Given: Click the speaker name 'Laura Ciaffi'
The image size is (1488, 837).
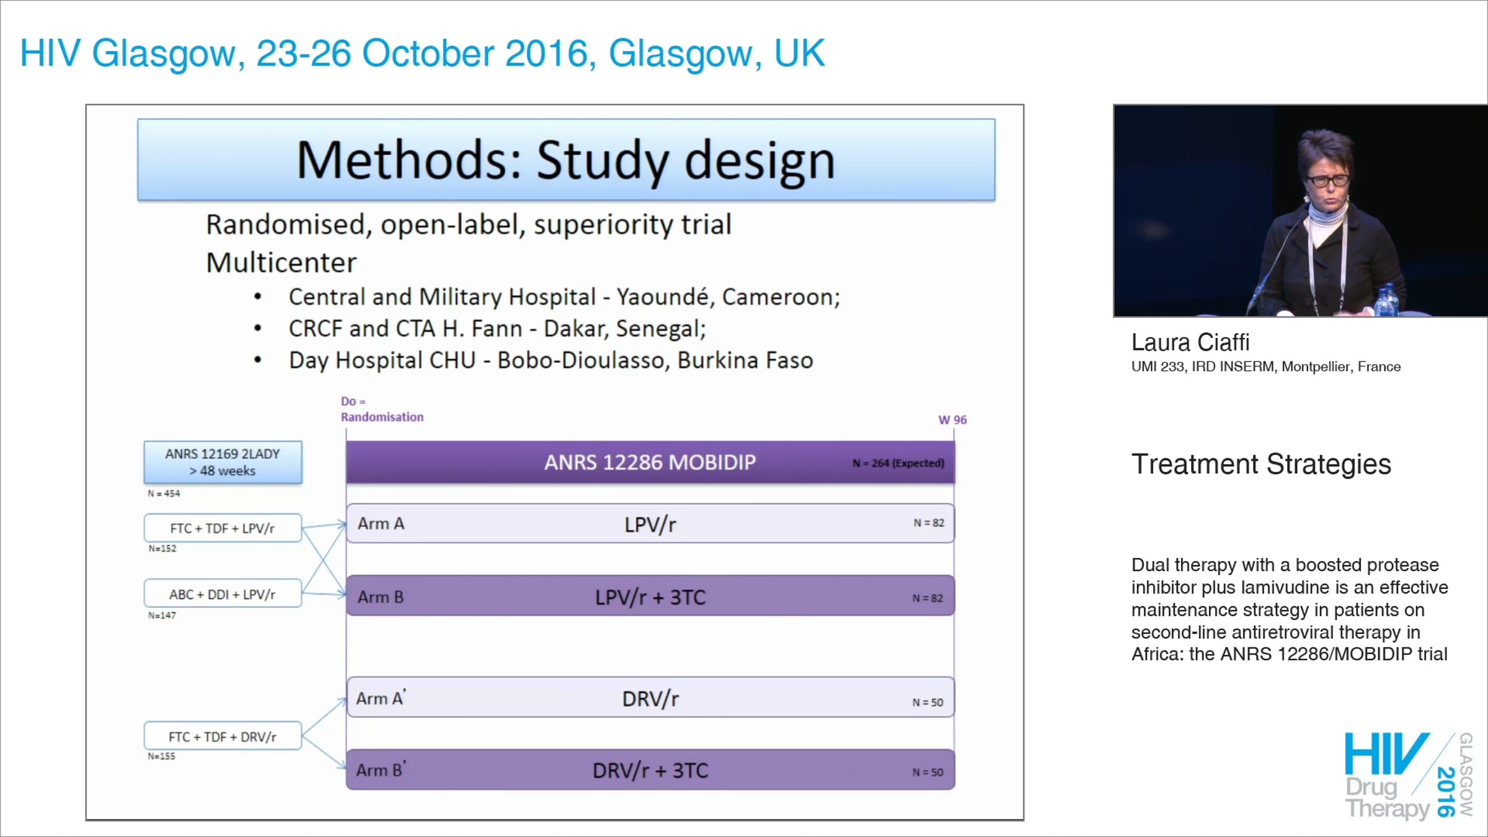Looking at the screenshot, I should [1190, 342].
